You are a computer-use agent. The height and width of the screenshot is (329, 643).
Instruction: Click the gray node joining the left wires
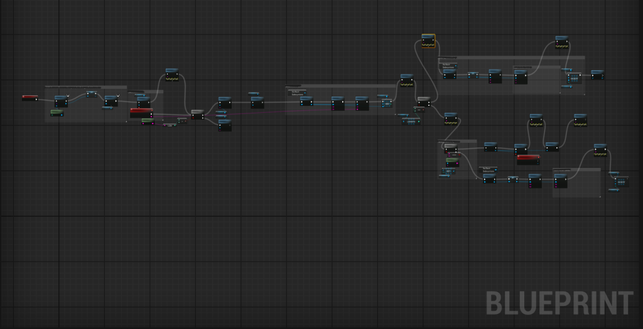[197, 114]
